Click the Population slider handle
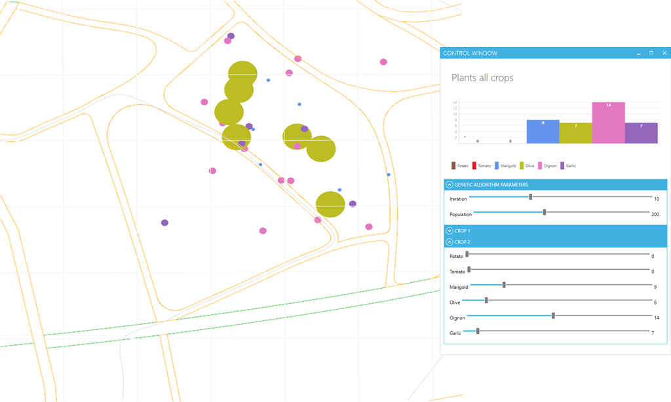Screen dimensions: 671x402 coord(545,212)
